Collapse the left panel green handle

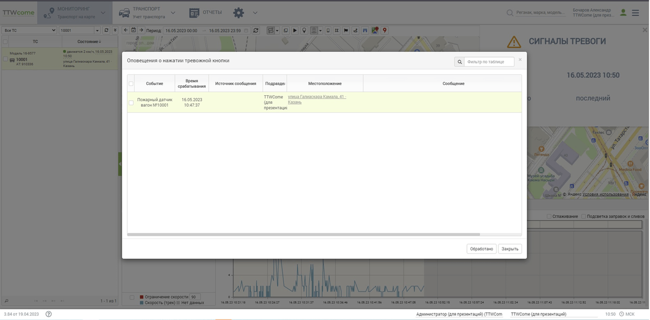coord(120,164)
